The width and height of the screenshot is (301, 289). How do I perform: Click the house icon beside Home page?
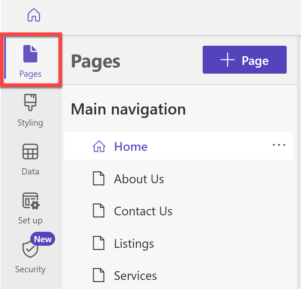(x=99, y=146)
